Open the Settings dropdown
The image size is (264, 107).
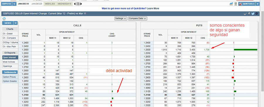click(x=121, y=18)
